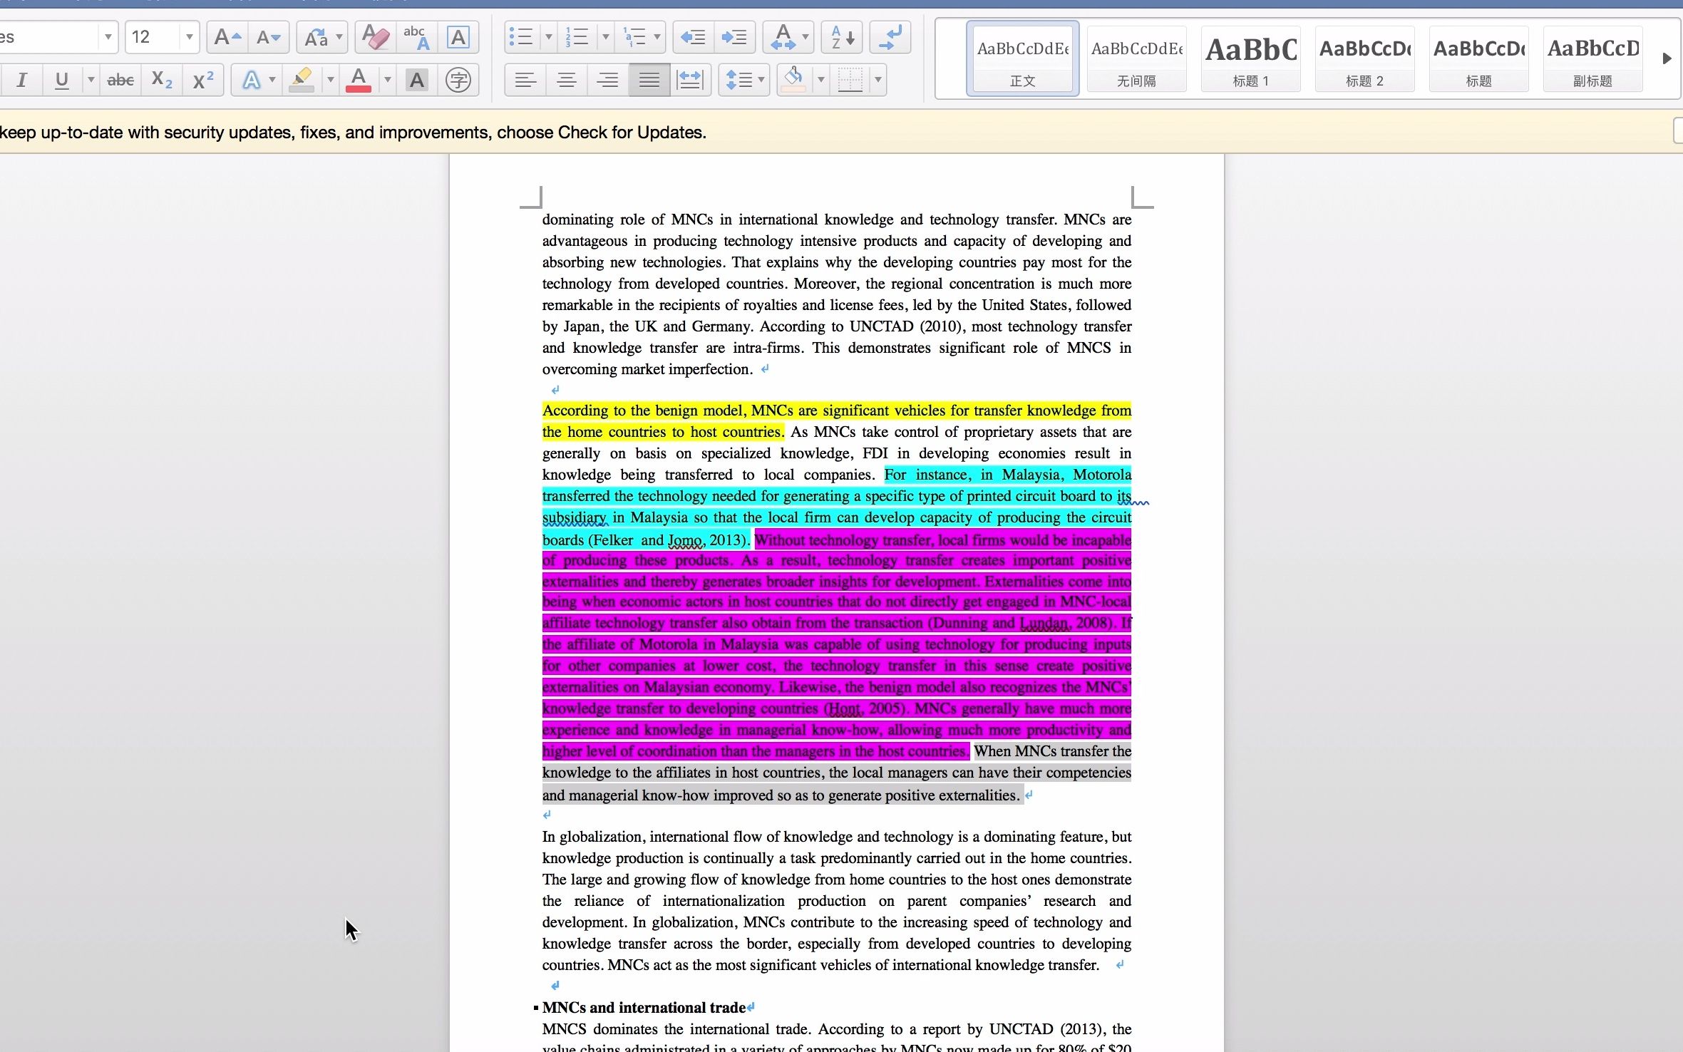Apply the red font color
The height and width of the screenshot is (1052, 1683).
pos(359,80)
